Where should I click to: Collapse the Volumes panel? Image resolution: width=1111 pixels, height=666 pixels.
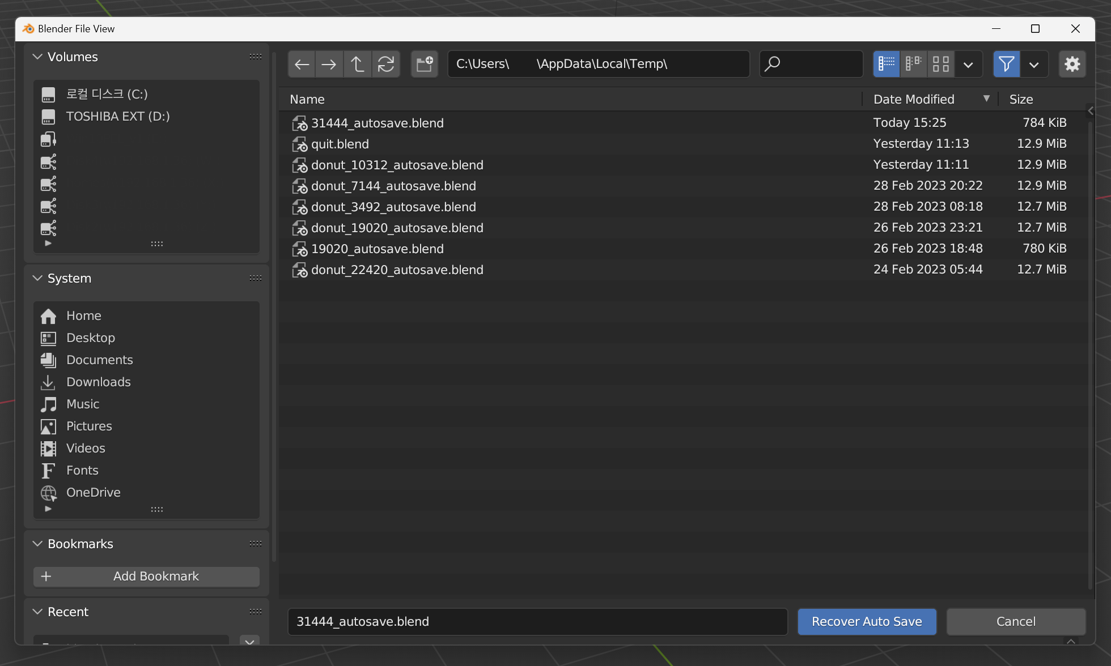37,57
